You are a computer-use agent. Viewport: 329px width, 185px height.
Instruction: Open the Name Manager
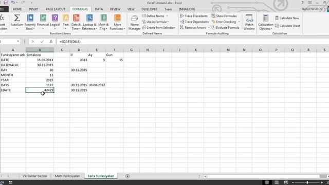point(134,22)
